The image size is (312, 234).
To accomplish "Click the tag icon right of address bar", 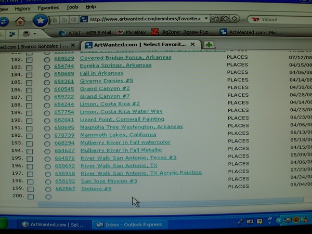I will [225, 19].
